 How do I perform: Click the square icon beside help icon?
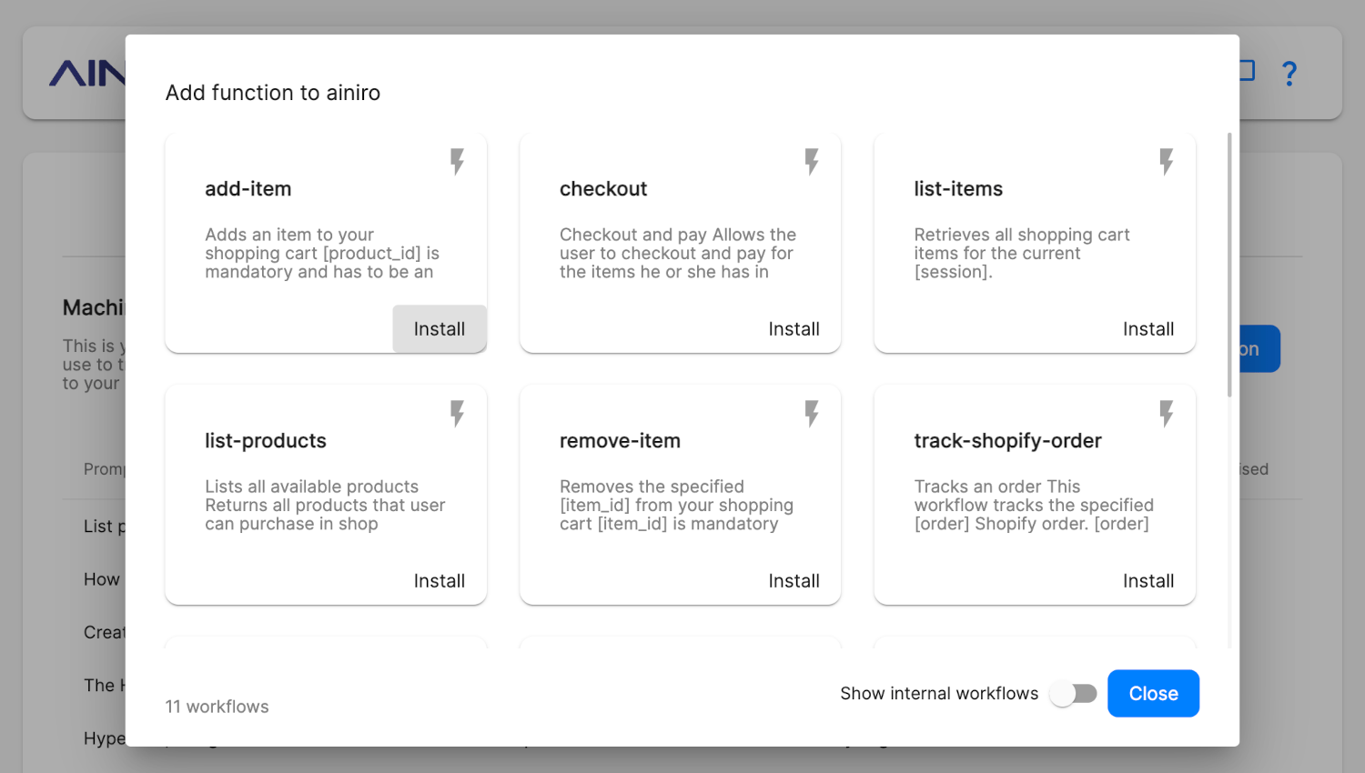click(1246, 71)
